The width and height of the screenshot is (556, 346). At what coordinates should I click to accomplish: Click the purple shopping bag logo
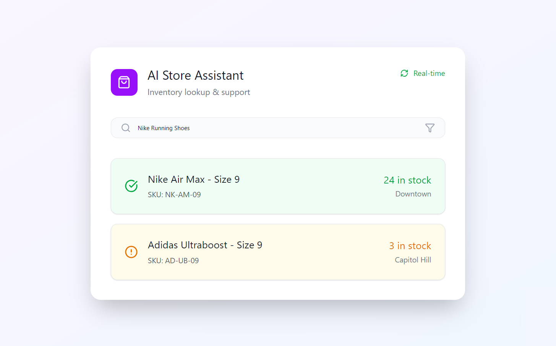click(124, 82)
